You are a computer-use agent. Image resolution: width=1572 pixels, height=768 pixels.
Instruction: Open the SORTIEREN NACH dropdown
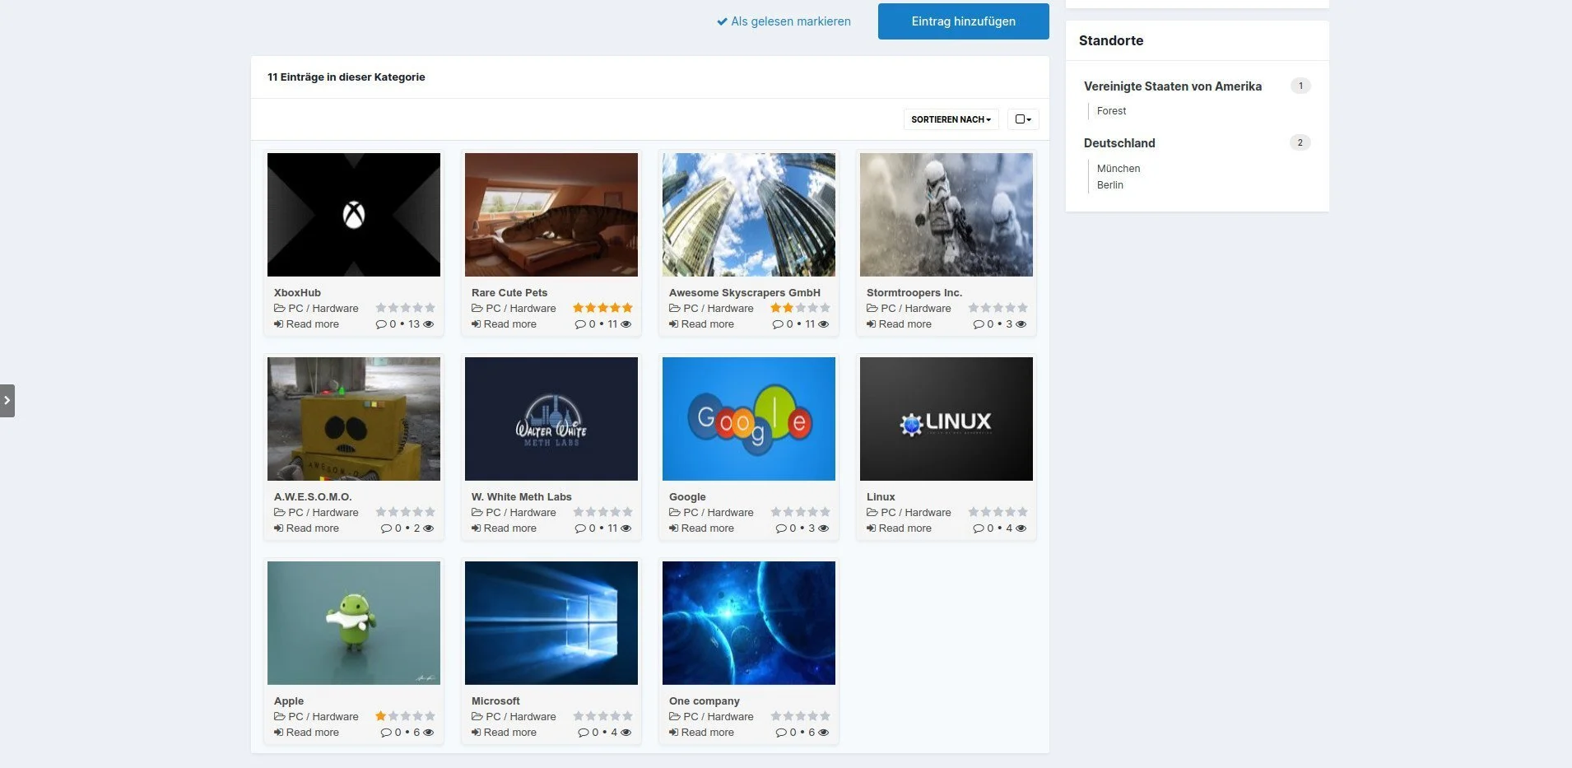coord(951,119)
